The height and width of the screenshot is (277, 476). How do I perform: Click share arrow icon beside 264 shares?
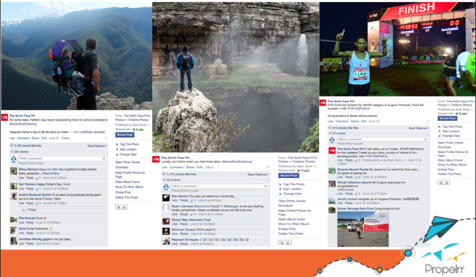point(12,152)
